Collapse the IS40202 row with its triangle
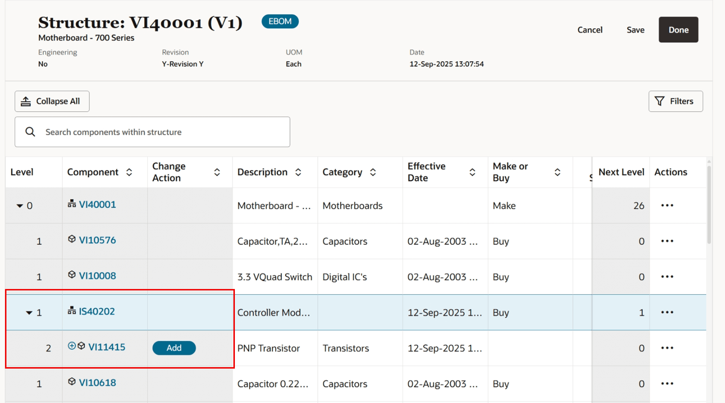The width and height of the screenshot is (725, 403). 28,312
